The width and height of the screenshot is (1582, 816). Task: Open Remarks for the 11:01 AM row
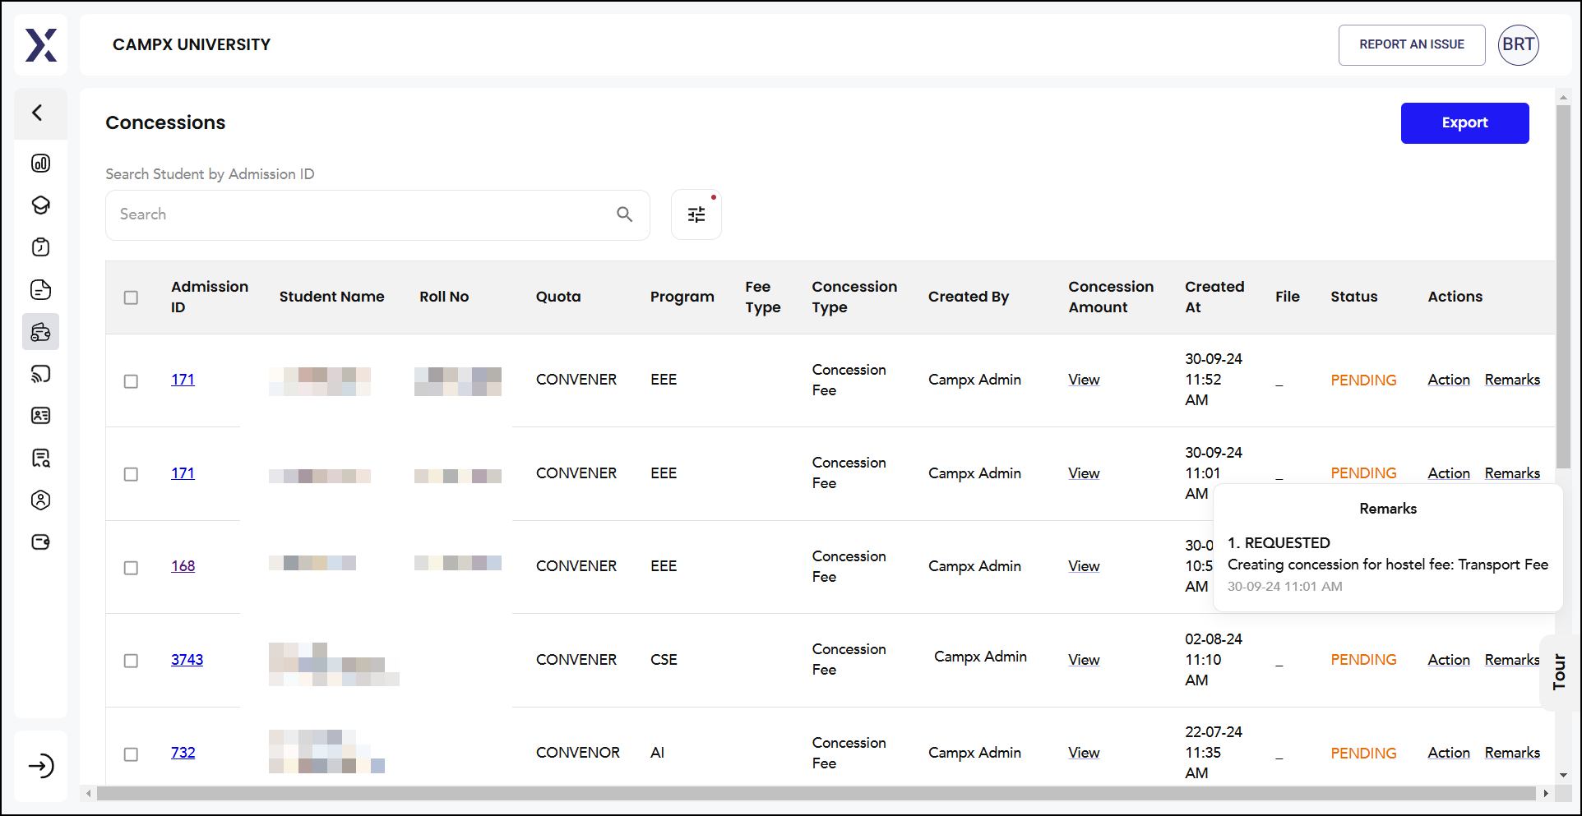click(x=1512, y=473)
